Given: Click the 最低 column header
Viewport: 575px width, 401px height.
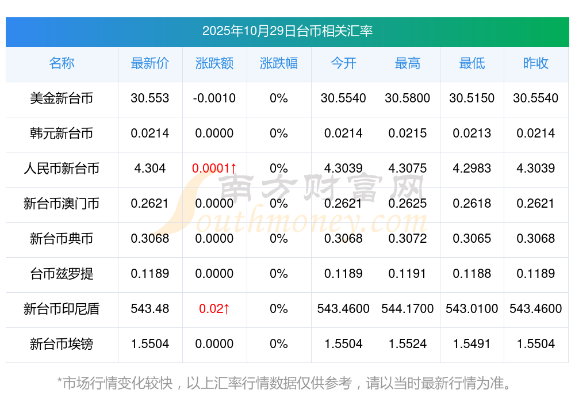Looking at the screenshot, I should (471, 63).
